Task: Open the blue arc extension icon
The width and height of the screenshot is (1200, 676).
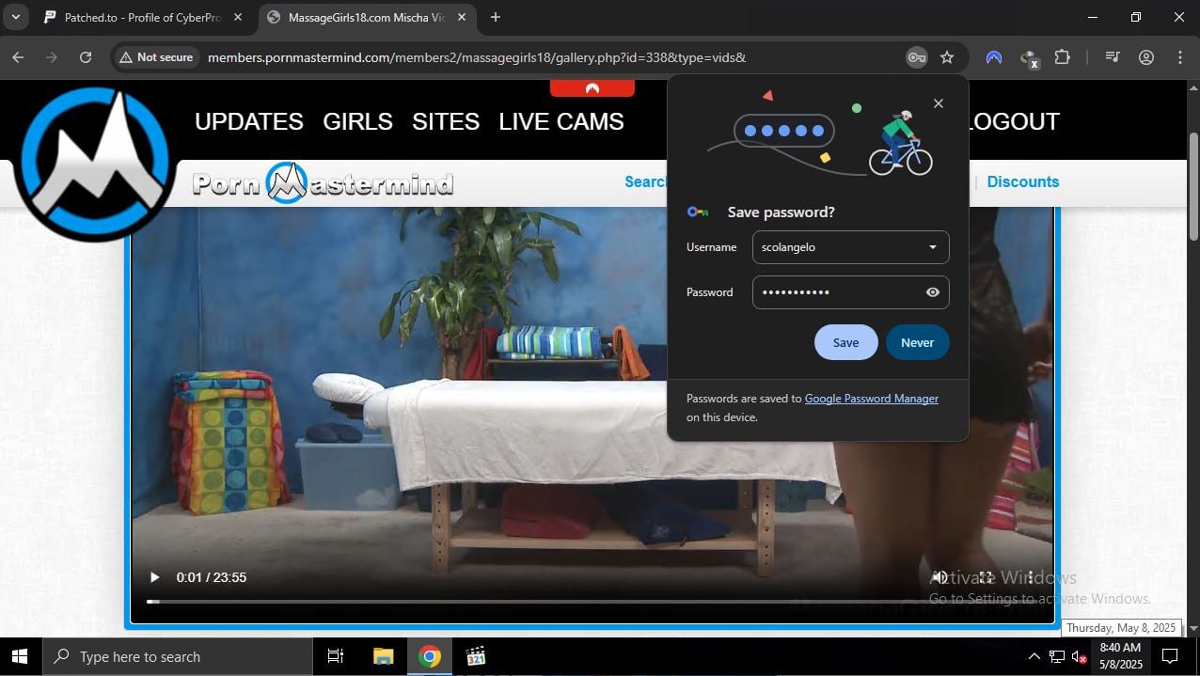Action: point(994,57)
